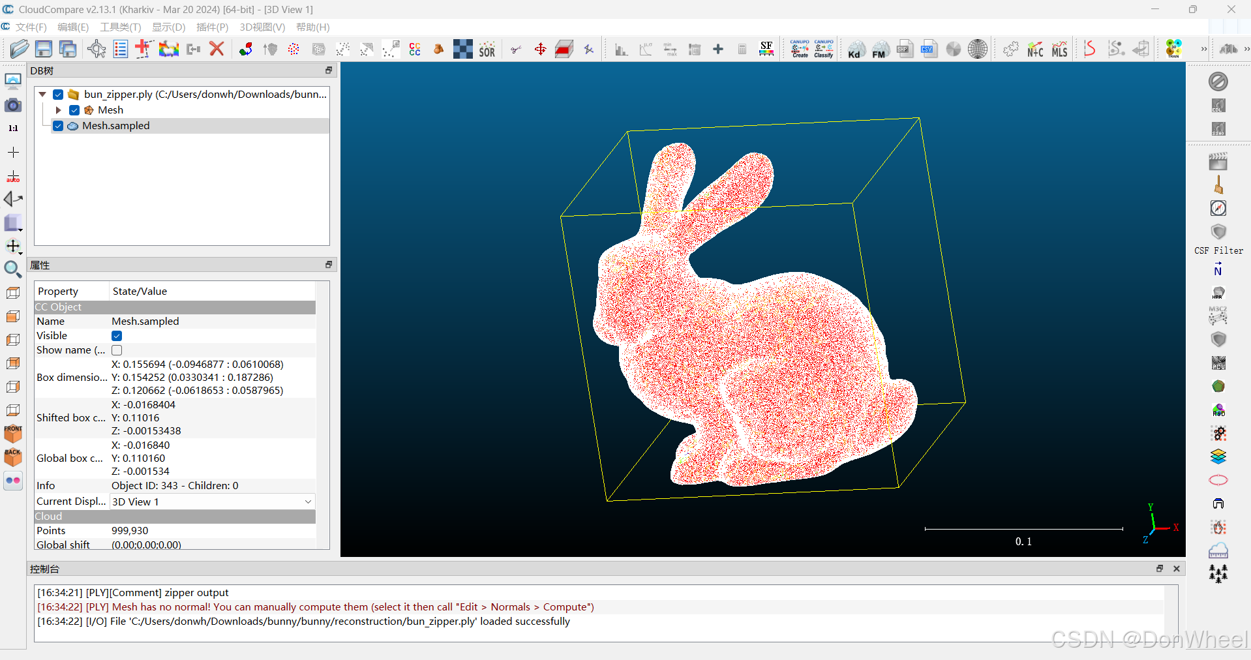1251x660 pixels.
Task: Click the 1:1 zoom scale icon
Action: (13, 128)
